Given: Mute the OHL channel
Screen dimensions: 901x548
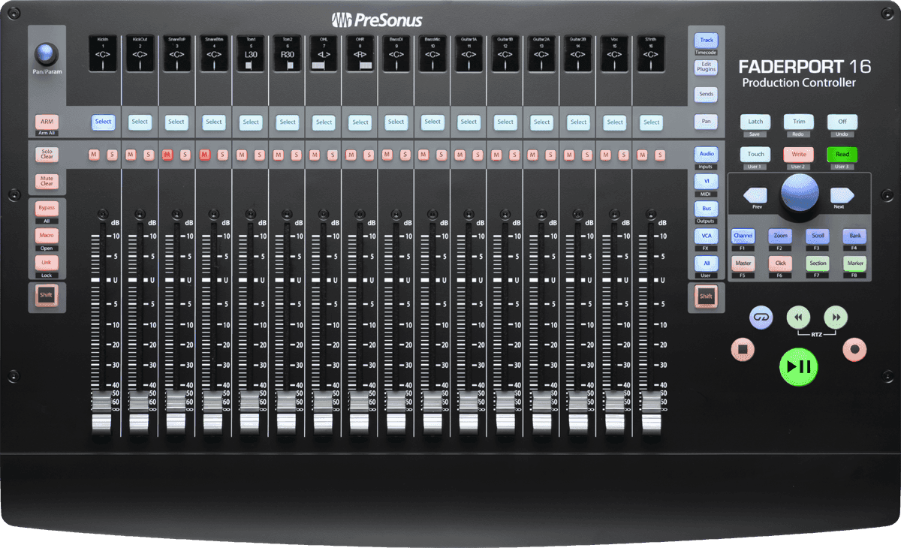Looking at the screenshot, I should point(313,155).
